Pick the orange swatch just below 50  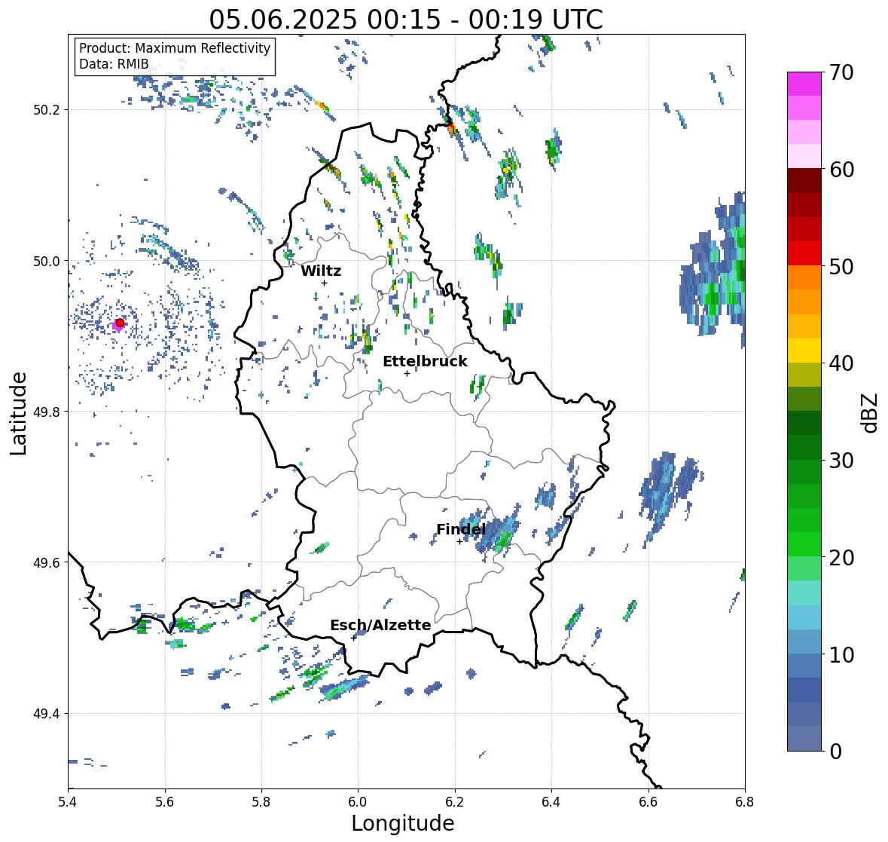804,277
